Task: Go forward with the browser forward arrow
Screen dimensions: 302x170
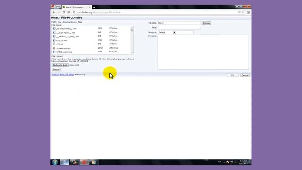Action: pyautogui.click(x=59, y=12)
